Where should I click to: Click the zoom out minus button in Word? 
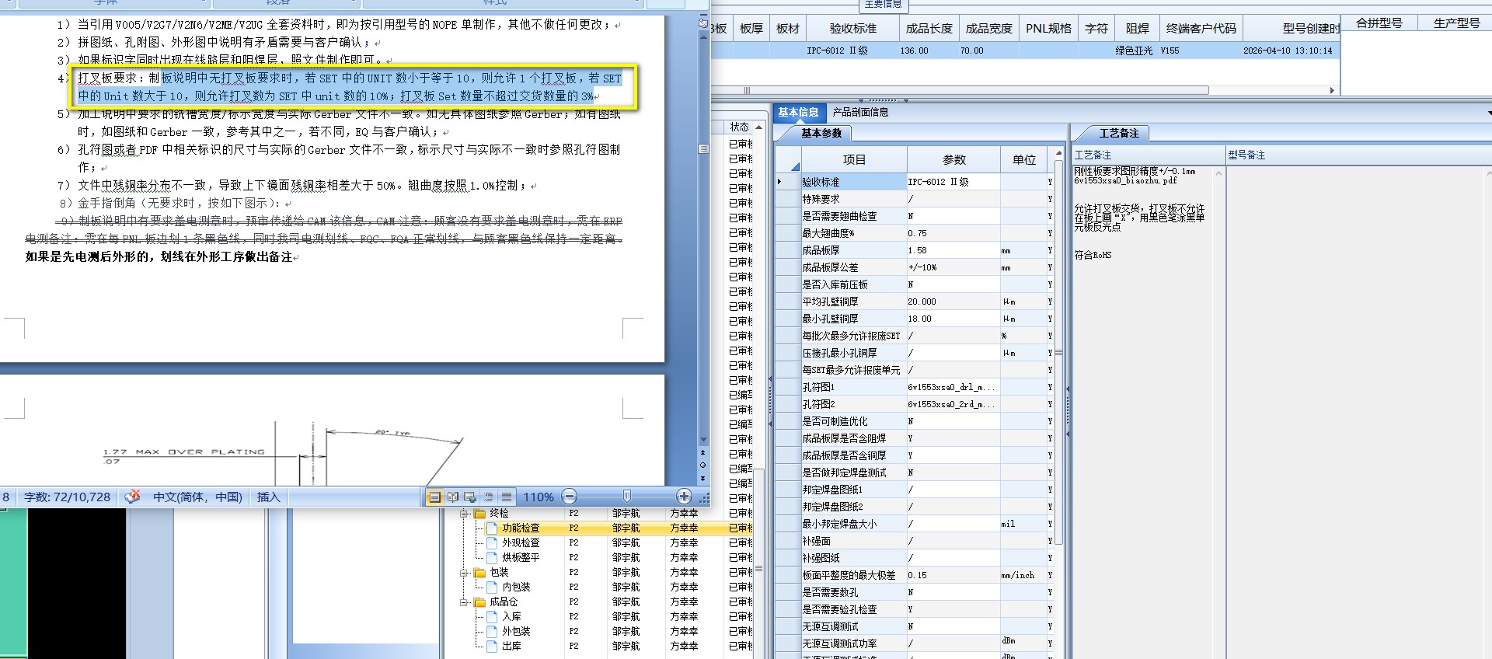(x=570, y=497)
